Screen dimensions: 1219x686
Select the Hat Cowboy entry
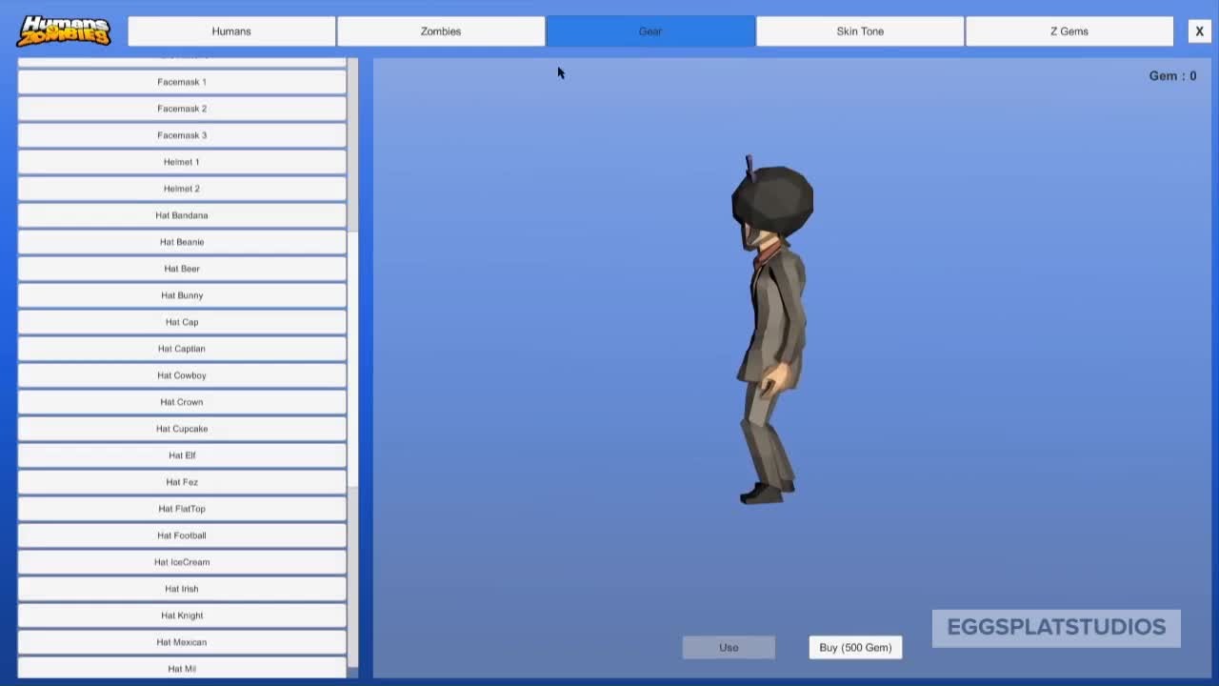182,375
